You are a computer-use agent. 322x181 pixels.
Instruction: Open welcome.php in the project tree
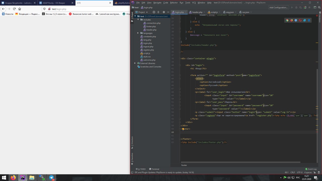coord(149,60)
